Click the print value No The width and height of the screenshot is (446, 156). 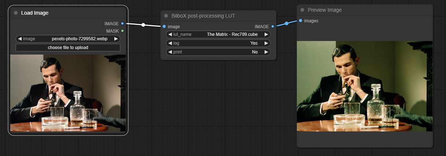click(255, 52)
